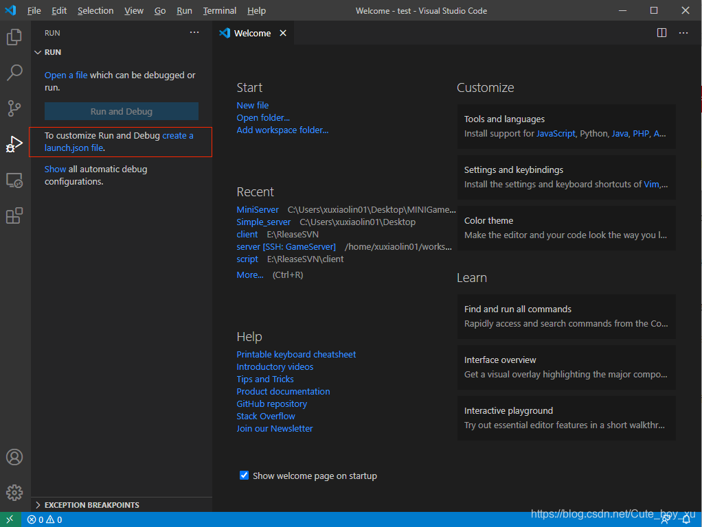702x527 pixels.
Task: Open editor More Actions ellipsis
Action: [x=683, y=33]
